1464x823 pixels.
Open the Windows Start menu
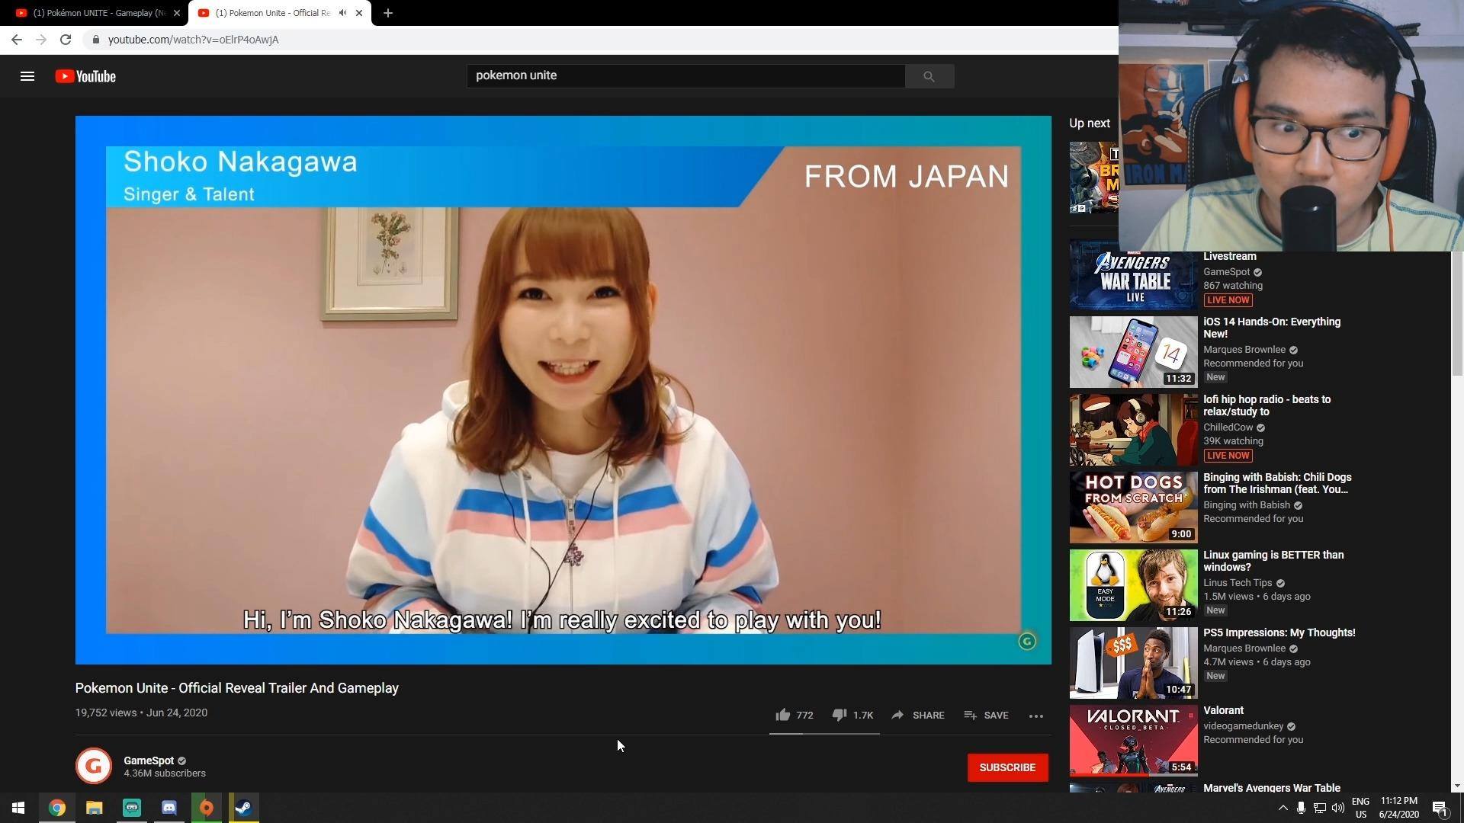18,808
